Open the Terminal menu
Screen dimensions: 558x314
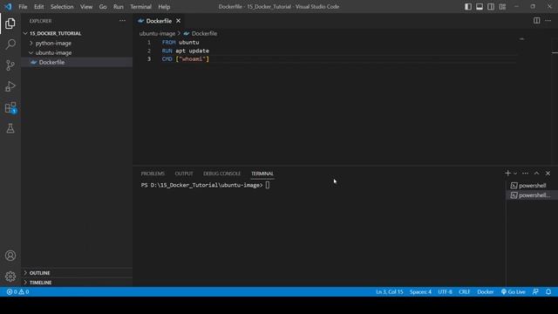coord(140,6)
